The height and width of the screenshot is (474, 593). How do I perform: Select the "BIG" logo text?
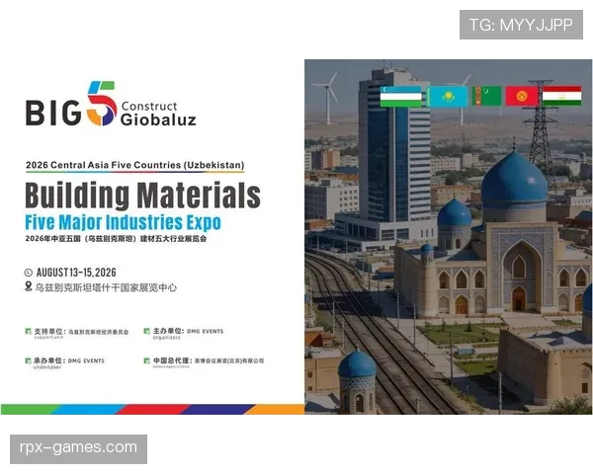53,113
